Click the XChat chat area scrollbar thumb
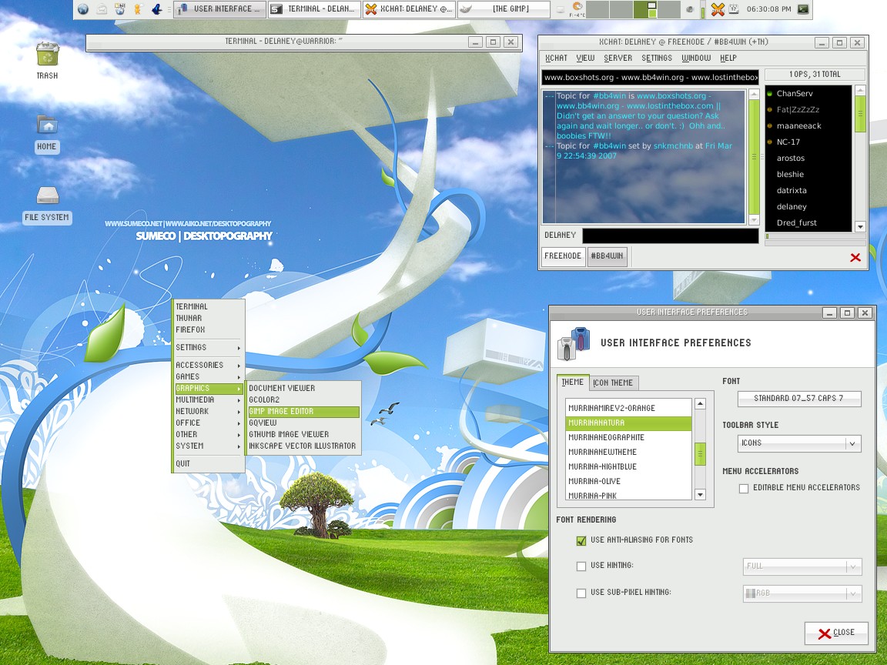This screenshot has height=665, width=887. point(754,157)
